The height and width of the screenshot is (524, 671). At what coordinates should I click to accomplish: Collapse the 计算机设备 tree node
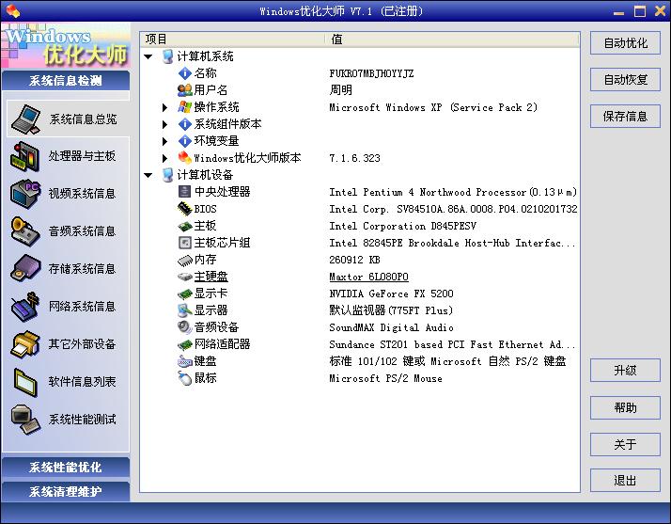(x=148, y=175)
